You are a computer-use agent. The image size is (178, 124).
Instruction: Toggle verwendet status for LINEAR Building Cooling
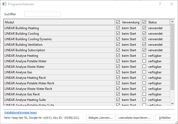click(x=144, y=33)
